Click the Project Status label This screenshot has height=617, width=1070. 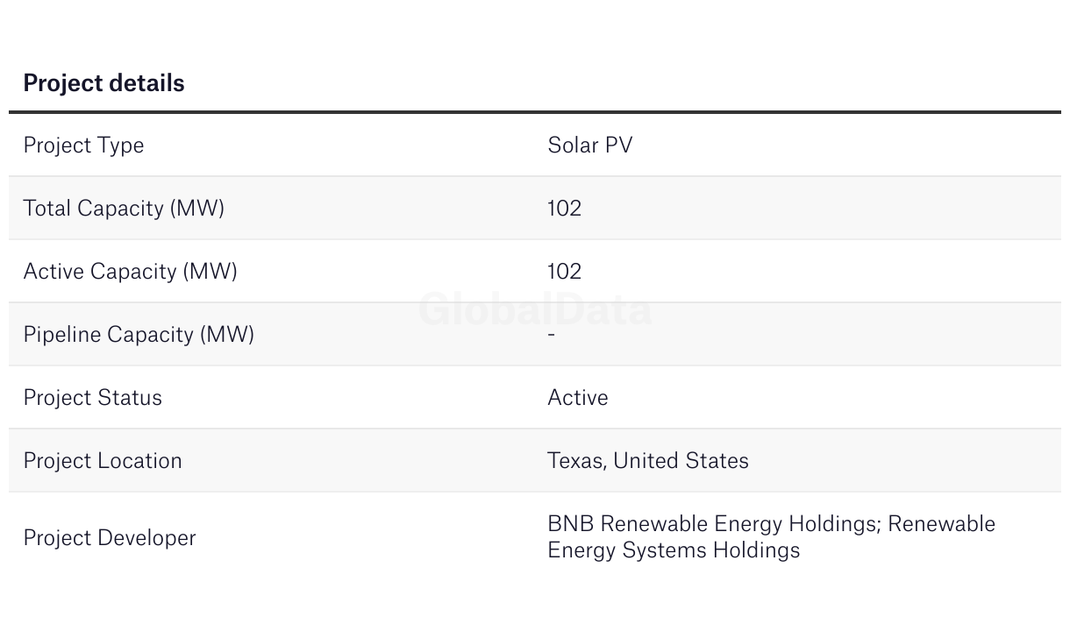92,398
